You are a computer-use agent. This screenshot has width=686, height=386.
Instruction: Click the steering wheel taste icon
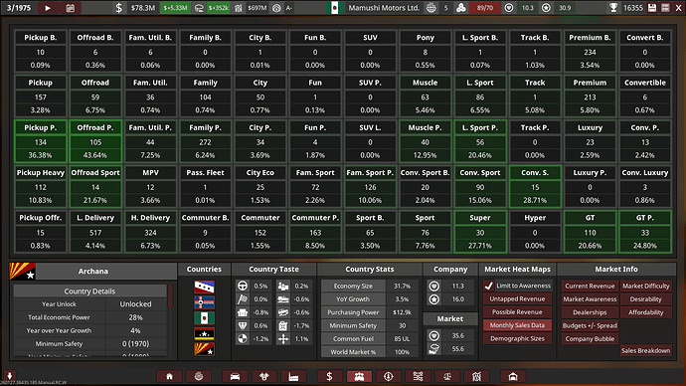(243, 286)
